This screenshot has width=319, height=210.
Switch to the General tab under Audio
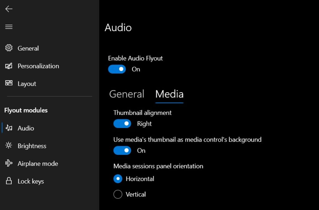point(126,94)
